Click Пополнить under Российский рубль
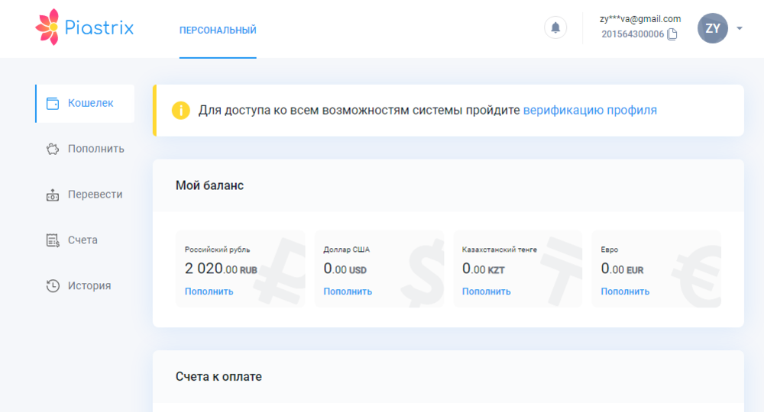The image size is (764, 412). [x=209, y=291]
